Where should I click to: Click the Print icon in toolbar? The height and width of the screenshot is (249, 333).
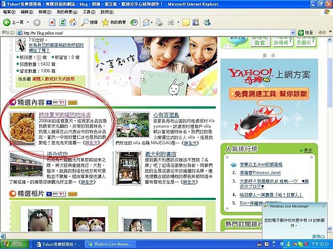coord(159,23)
